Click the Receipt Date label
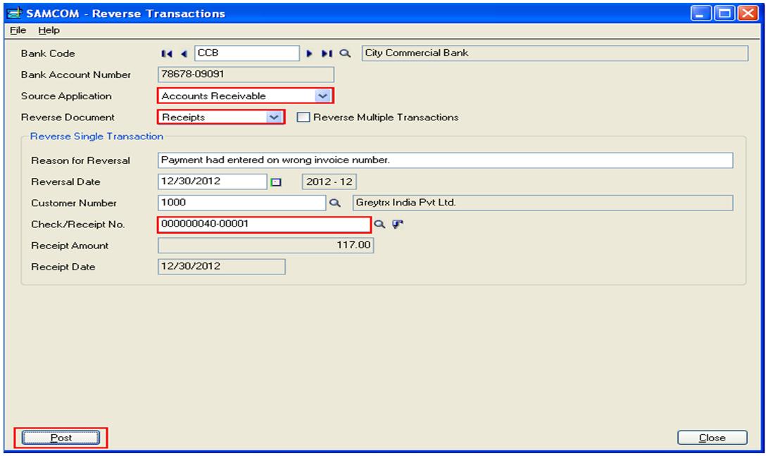The image size is (768, 456). [x=63, y=267]
